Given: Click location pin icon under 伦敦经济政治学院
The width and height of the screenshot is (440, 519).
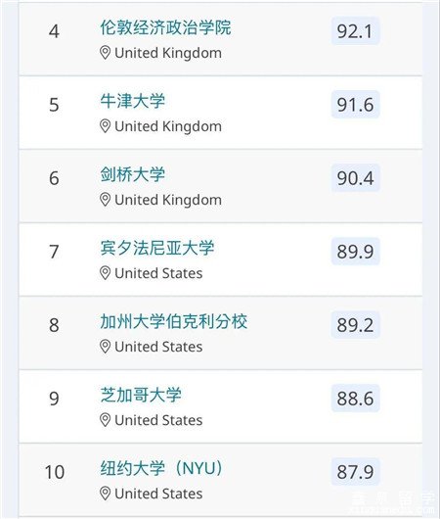Looking at the screenshot, I should tap(105, 53).
